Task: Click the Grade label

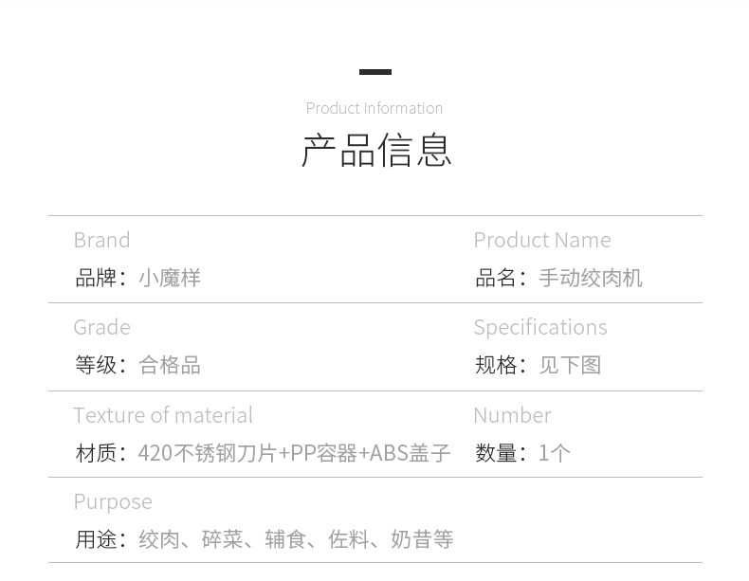Action: 101,328
